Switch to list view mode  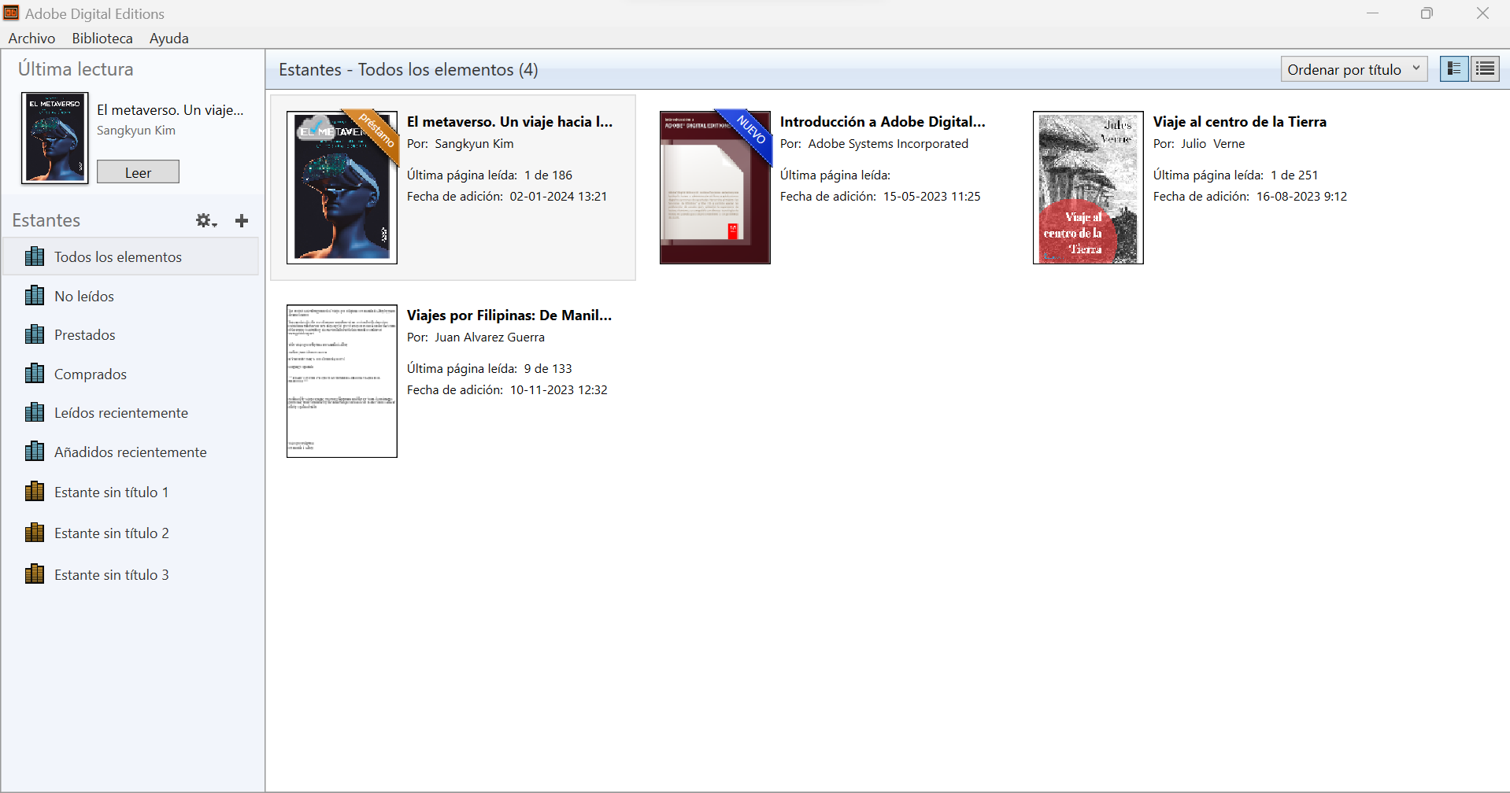pyautogui.click(x=1485, y=69)
